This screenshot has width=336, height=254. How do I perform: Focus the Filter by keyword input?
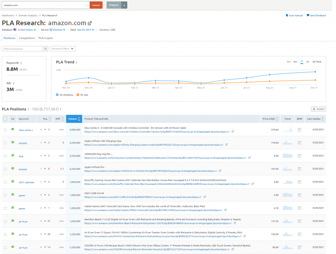(22, 49)
